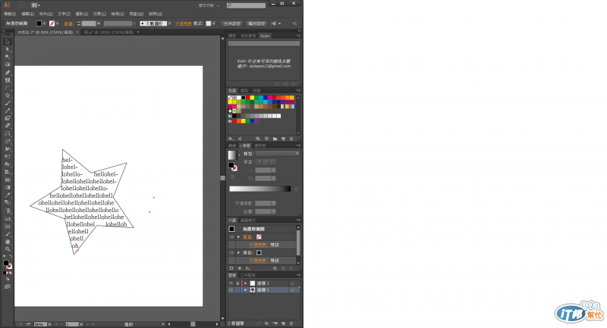Click Delete Layer trash icon

click(291, 323)
